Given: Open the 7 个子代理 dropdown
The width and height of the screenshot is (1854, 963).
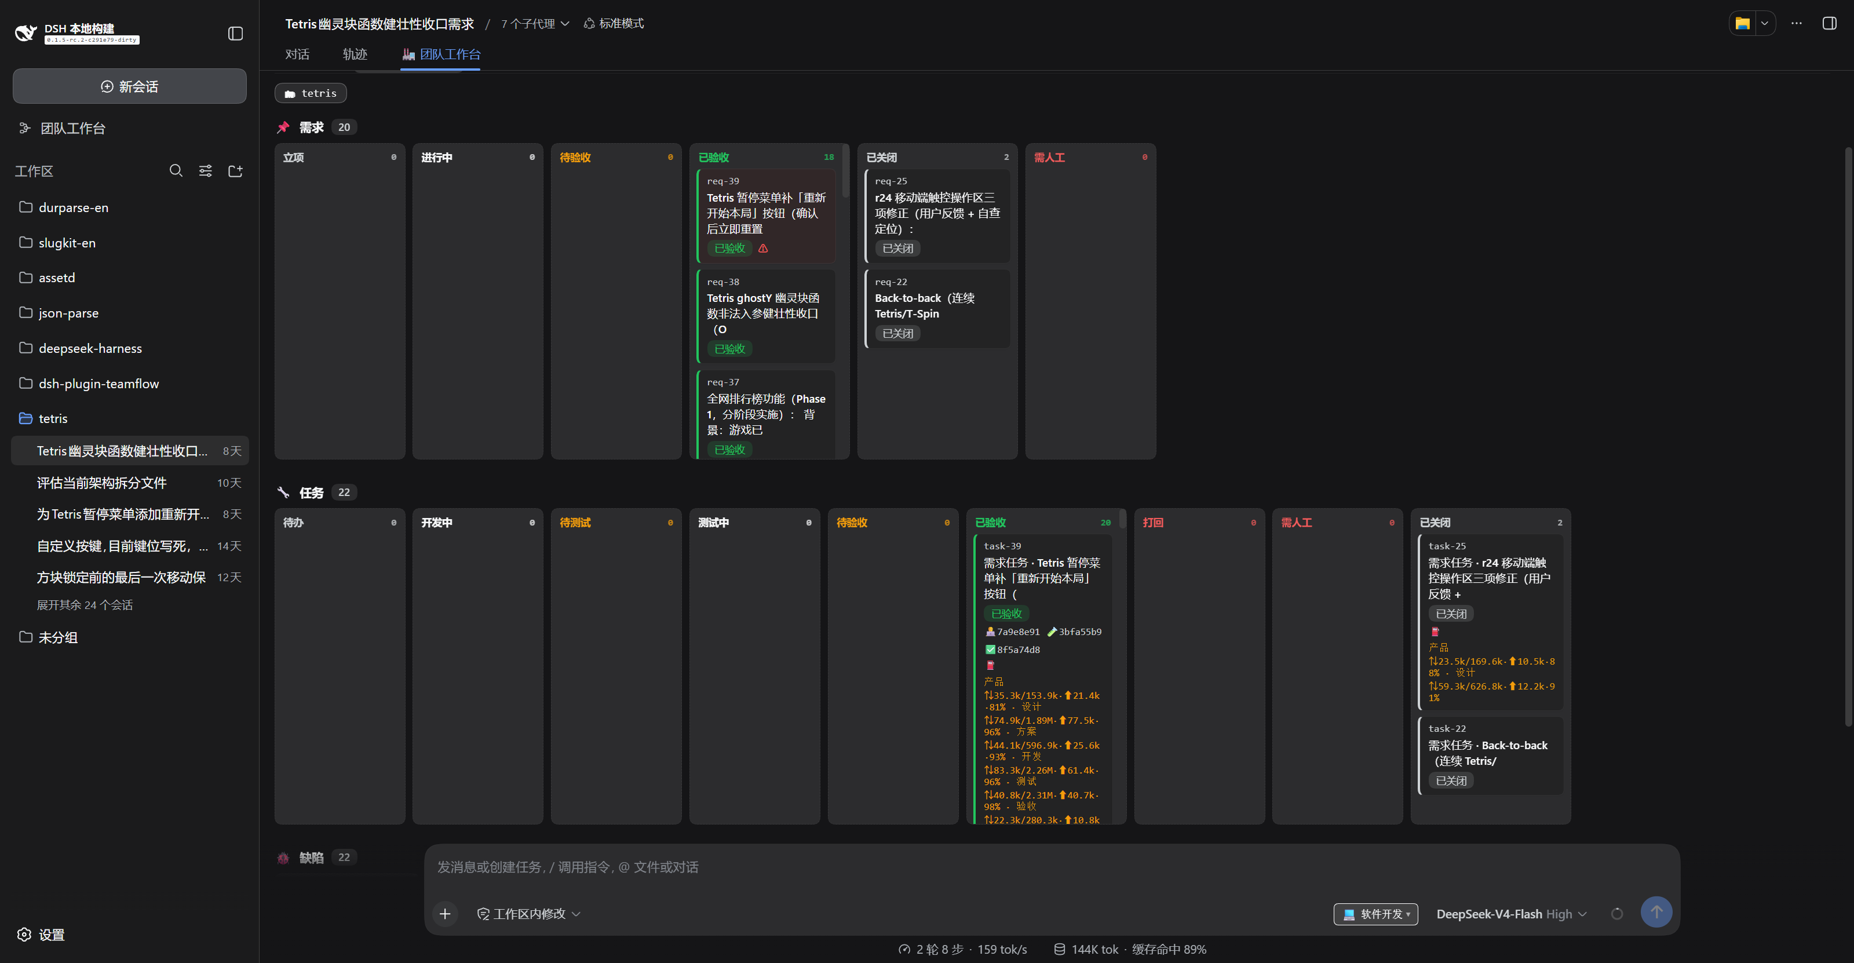Looking at the screenshot, I should 535,24.
